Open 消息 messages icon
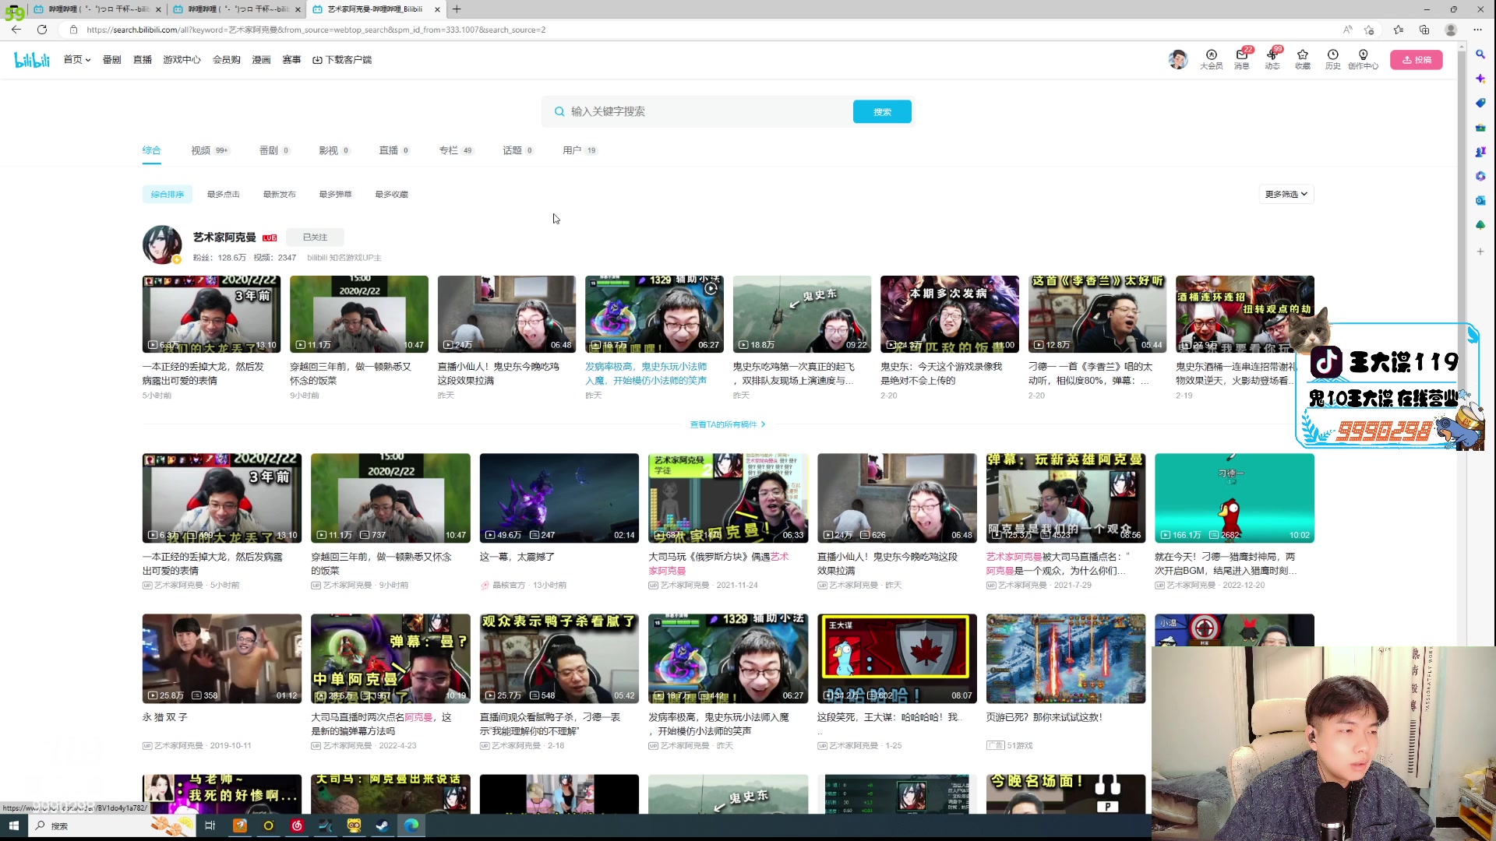 [x=1241, y=59]
